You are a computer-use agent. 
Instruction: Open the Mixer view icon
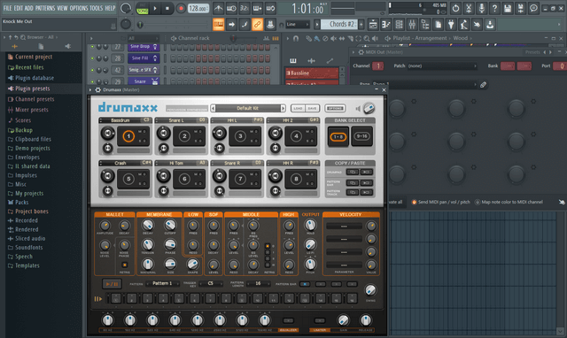point(412,25)
